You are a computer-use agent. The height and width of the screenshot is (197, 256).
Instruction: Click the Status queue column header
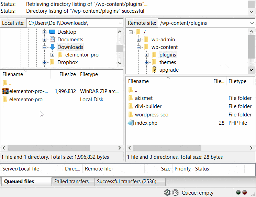click(x=219, y=169)
